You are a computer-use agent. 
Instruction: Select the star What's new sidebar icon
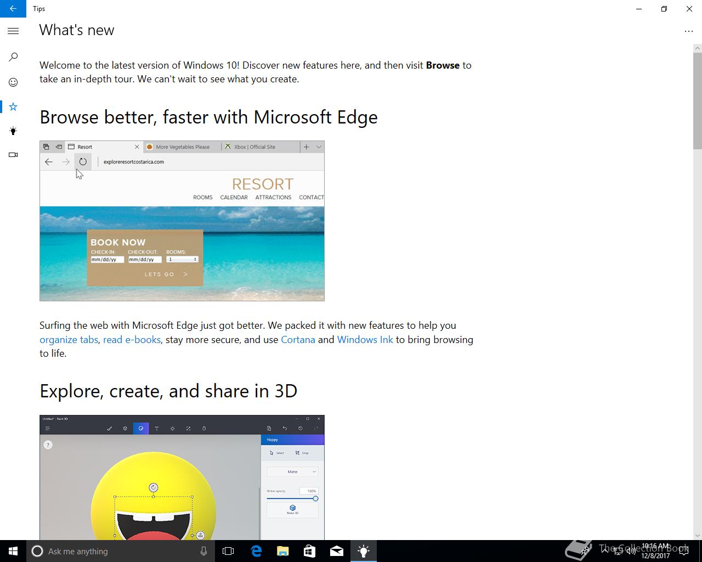click(x=13, y=106)
